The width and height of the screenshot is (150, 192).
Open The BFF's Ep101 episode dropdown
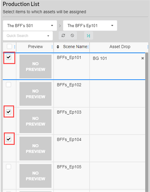(x=90, y=26)
